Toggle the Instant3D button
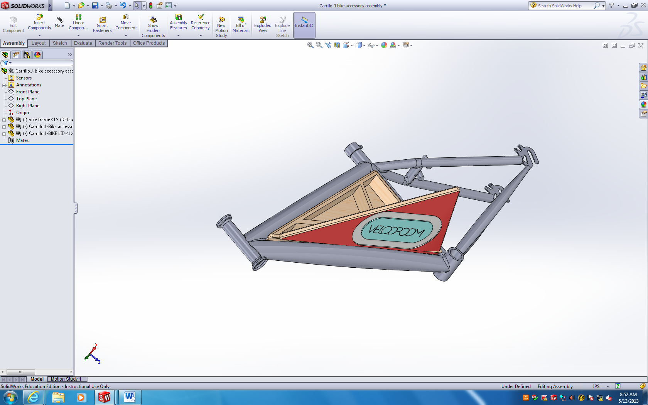The width and height of the screenshot is (648, 405). [x=304, y=25]
